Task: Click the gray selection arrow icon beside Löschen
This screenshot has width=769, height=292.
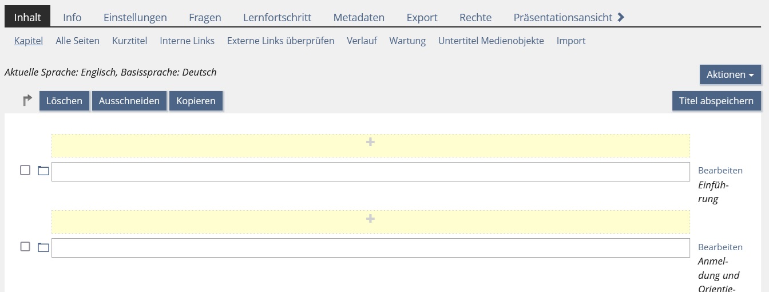Action: 27,101
